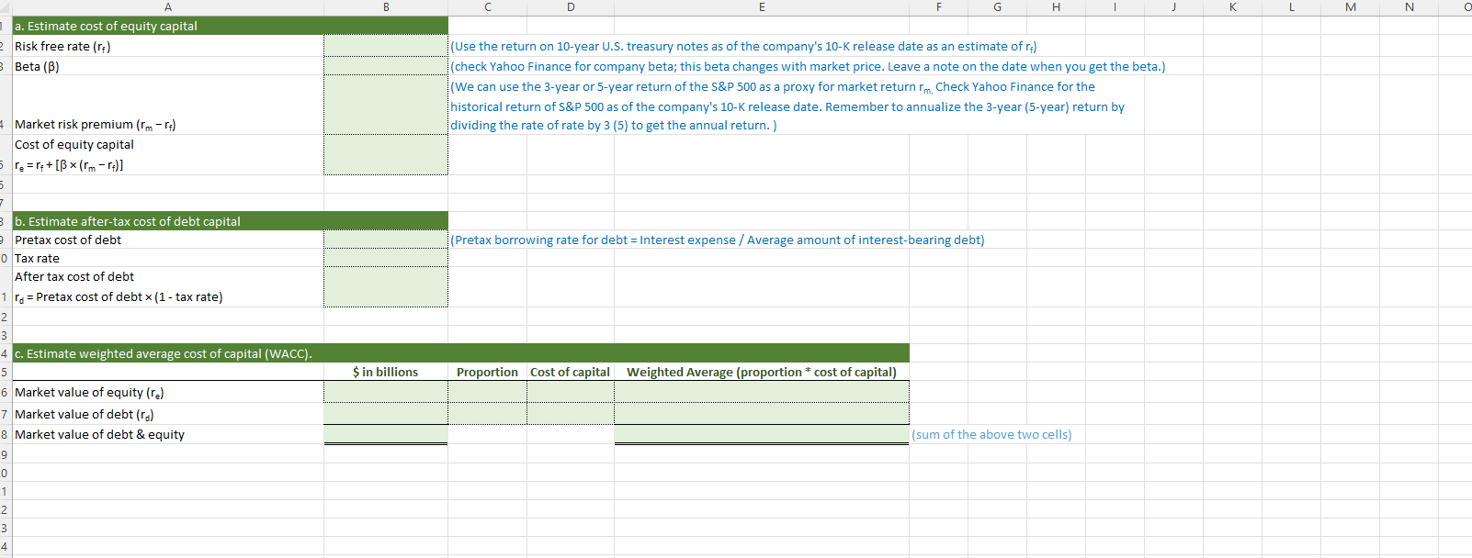Select column M header
This screenshot has height=558, width=1472.
click(1350, 7)
